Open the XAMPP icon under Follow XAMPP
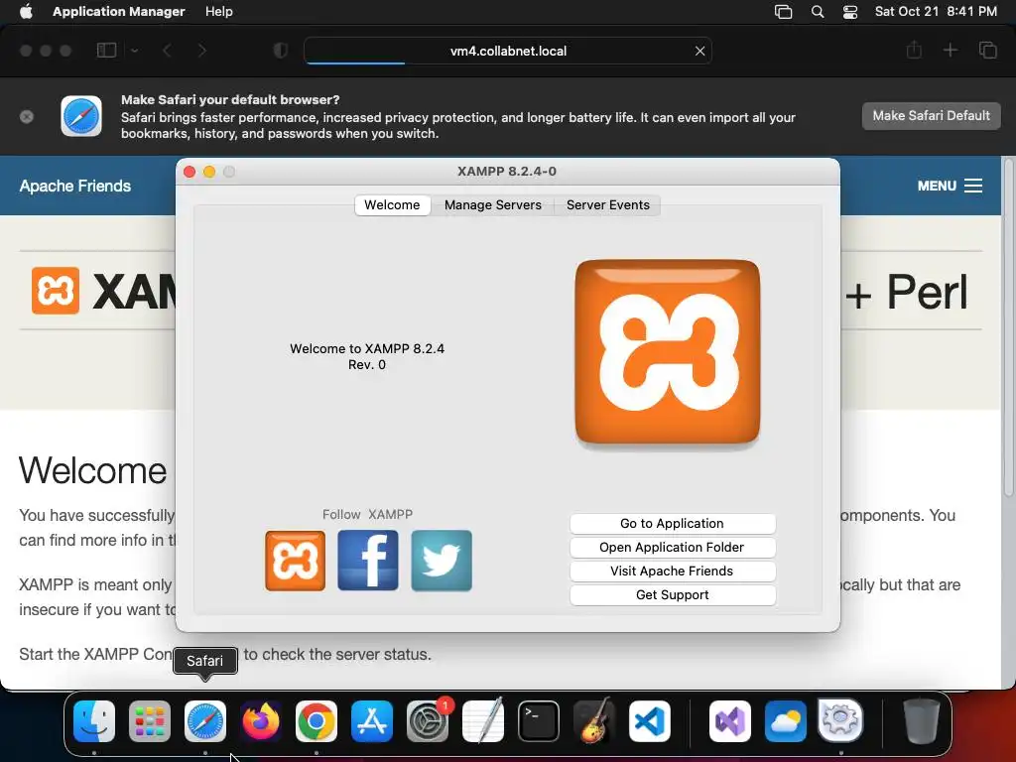 point(295,561)
